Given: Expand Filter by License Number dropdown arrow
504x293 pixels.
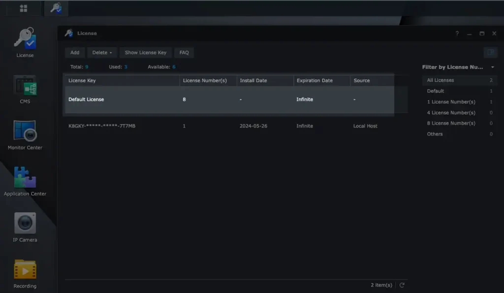Looking at the screenshot, I should pos(492,67).
